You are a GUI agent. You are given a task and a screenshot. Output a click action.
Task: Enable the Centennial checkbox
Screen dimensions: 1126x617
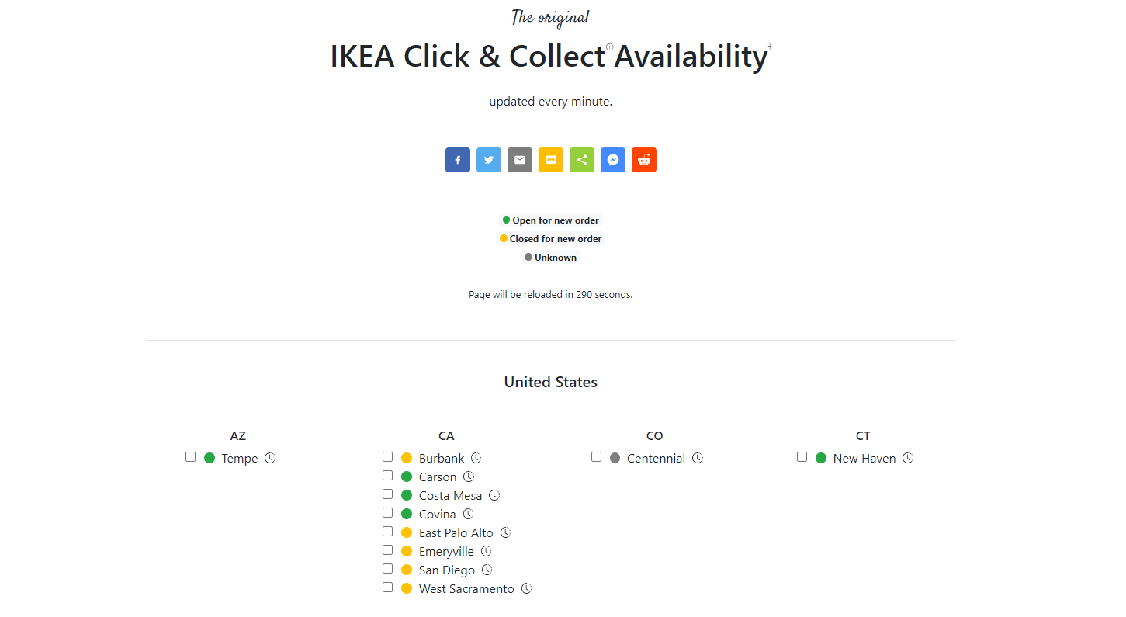click(x=596, y=457)
